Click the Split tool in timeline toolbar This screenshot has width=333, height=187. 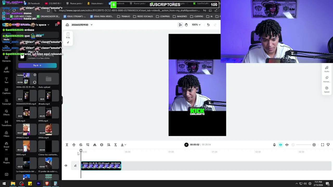(67, 145)
